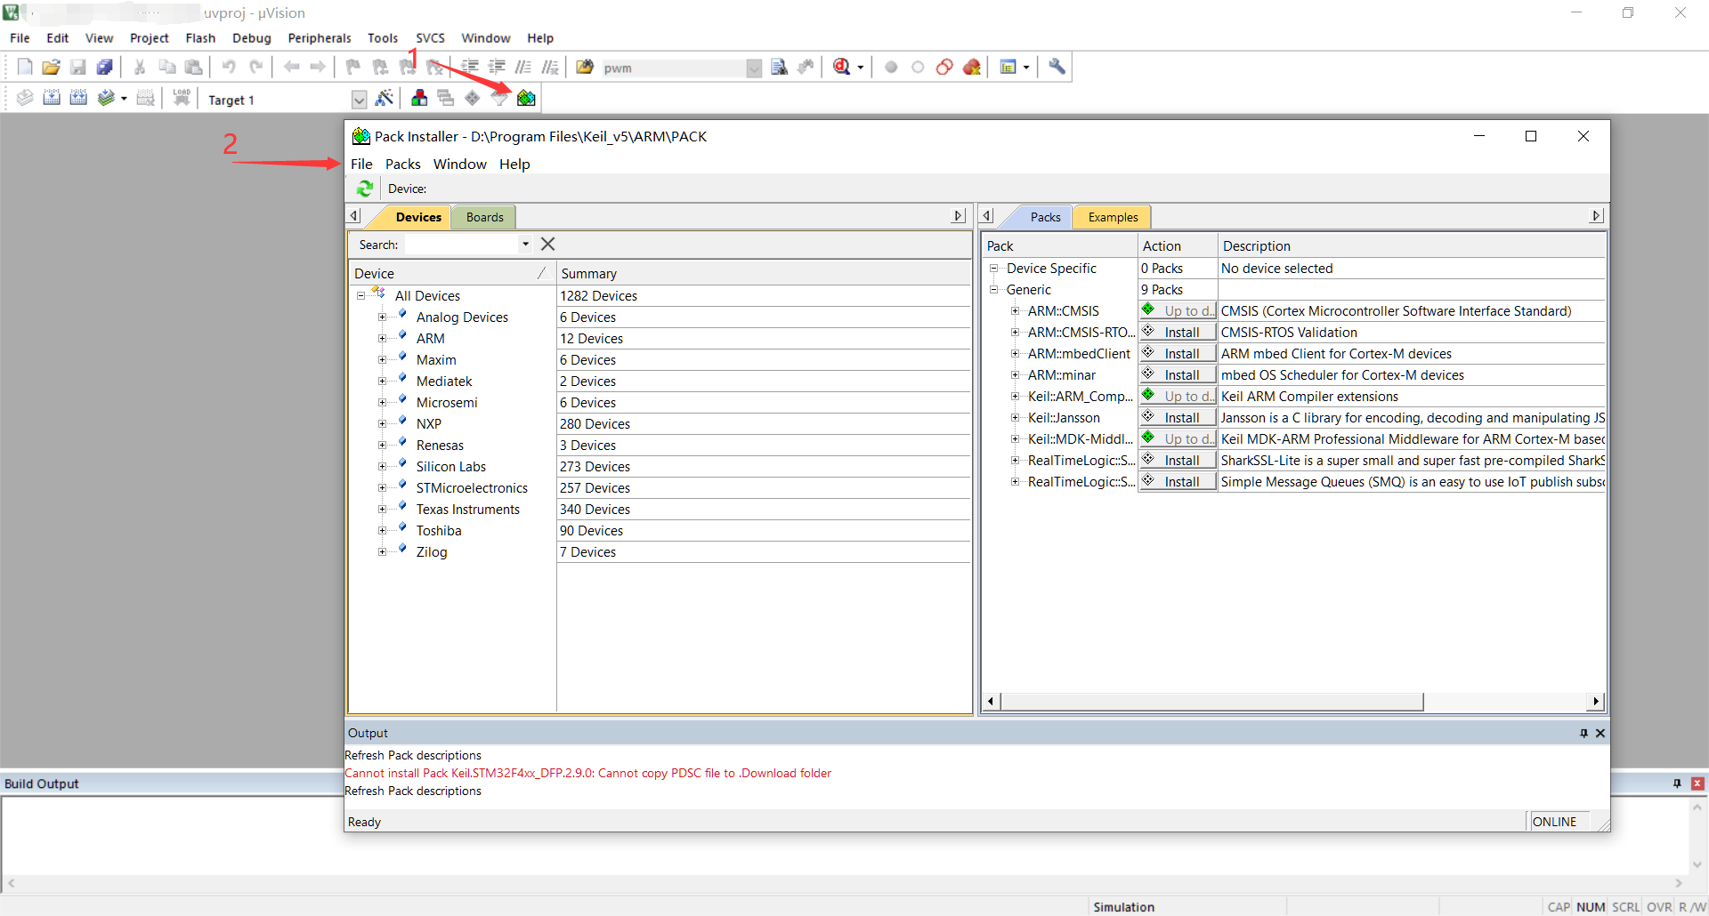Open the debug button dropdown arrow
1709x916 pixels.
860,68
